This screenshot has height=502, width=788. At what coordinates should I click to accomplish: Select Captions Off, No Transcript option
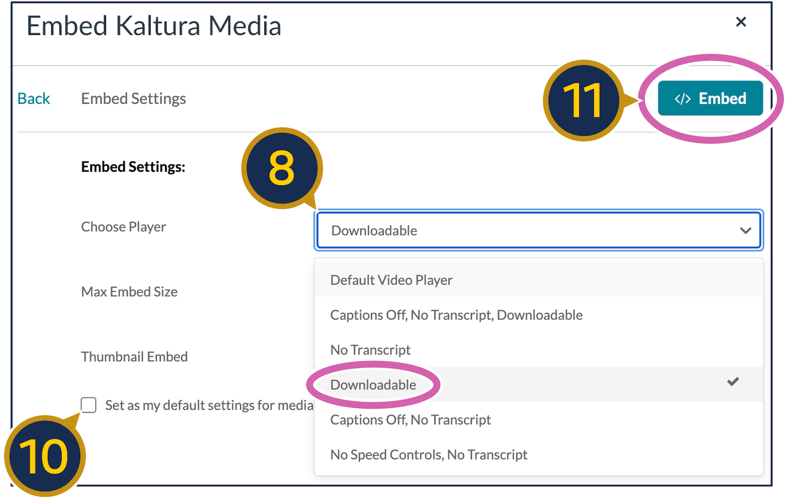click(x=539, y=420)
